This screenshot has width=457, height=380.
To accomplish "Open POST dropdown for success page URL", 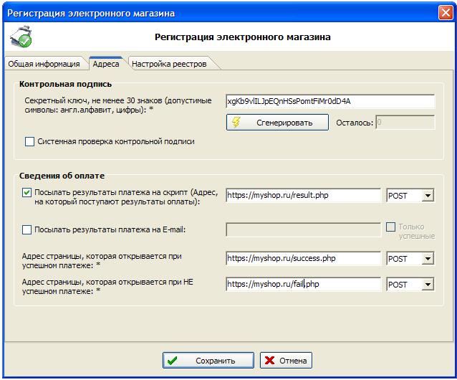I will point(428,259).
